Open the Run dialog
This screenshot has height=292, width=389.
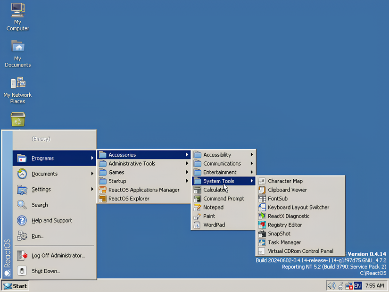pyautogui.click(x=37, y=236)
